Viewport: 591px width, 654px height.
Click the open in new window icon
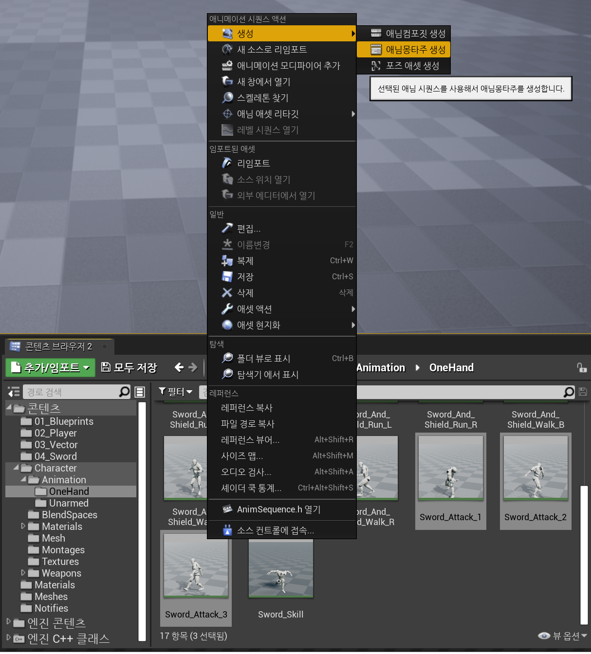tap(227, 82)
